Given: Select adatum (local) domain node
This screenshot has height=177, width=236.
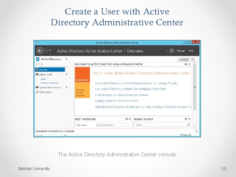Looking at the screenshot, I should point(45,74).
